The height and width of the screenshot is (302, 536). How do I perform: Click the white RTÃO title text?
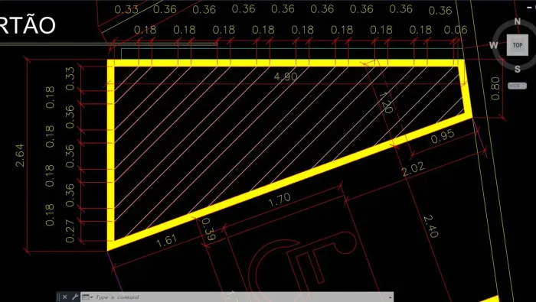(28, 25)
